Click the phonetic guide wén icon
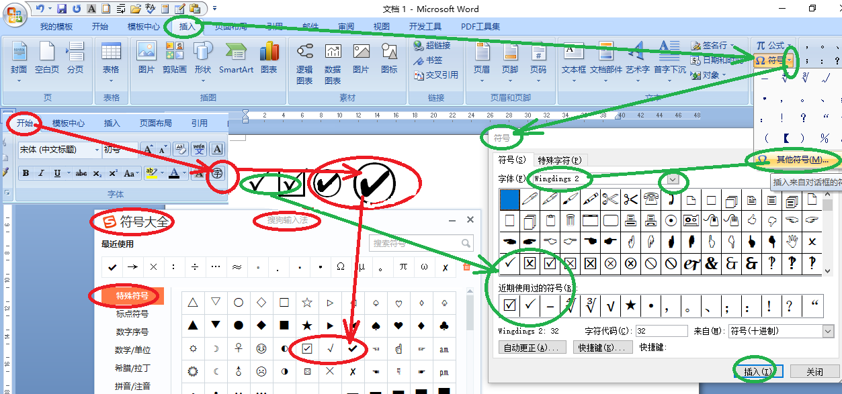 (199, 149)
